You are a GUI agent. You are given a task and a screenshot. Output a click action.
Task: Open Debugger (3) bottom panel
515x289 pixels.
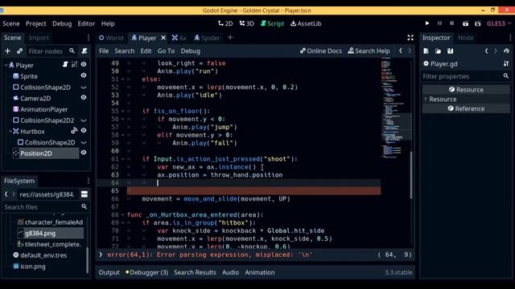146,272
